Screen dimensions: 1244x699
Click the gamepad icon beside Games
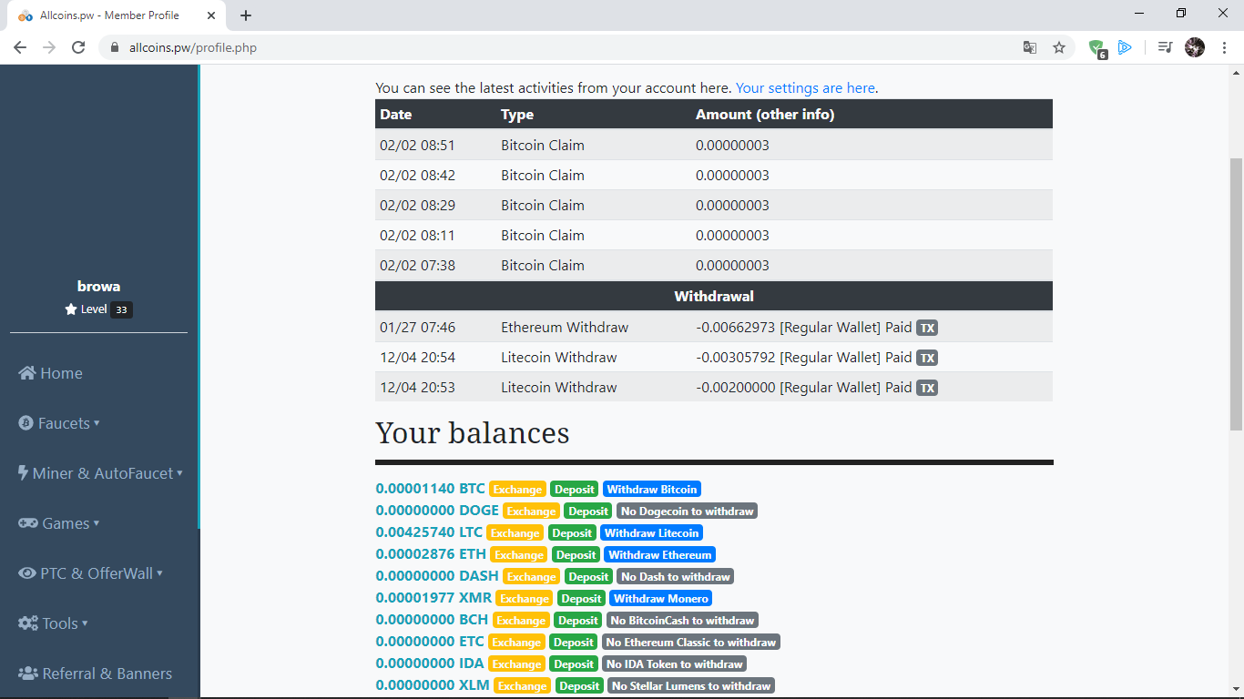coord(27,523)
